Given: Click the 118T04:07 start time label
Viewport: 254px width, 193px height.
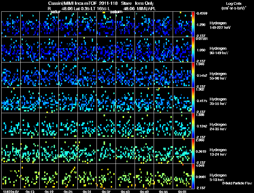Looking at the screenshot, I should [10, 191].
